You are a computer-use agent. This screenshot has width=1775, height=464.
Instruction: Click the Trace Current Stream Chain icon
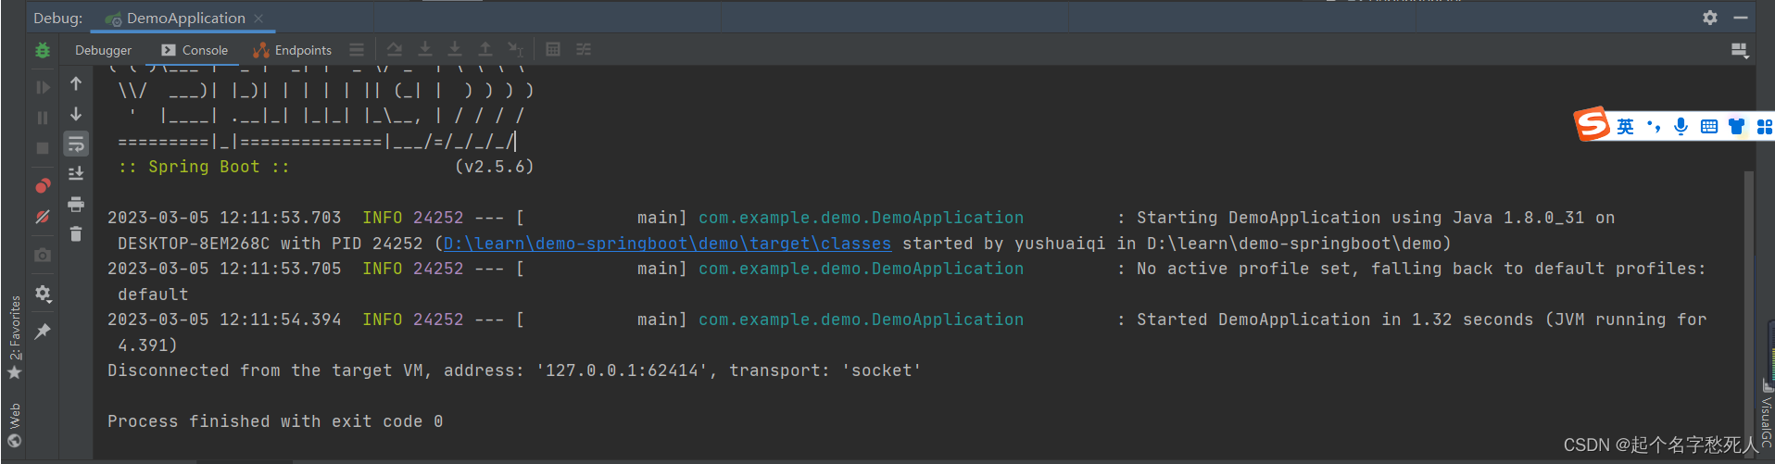[x=584, y=49]
